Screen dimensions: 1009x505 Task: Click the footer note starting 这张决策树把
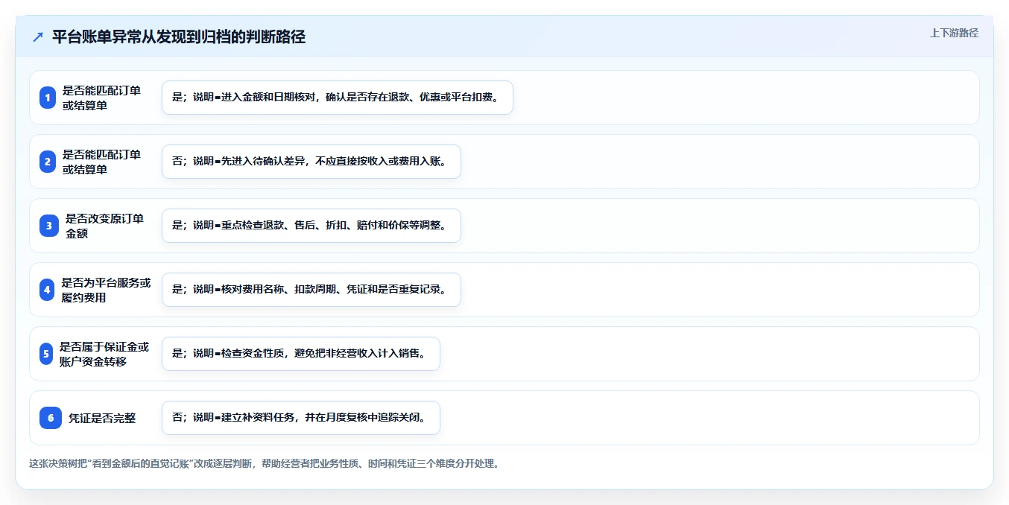[264, 463]
